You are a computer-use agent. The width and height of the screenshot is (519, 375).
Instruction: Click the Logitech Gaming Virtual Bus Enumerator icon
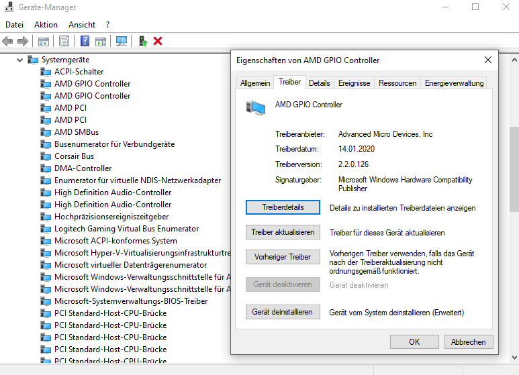pyautogui.click(x=46, y=229)
